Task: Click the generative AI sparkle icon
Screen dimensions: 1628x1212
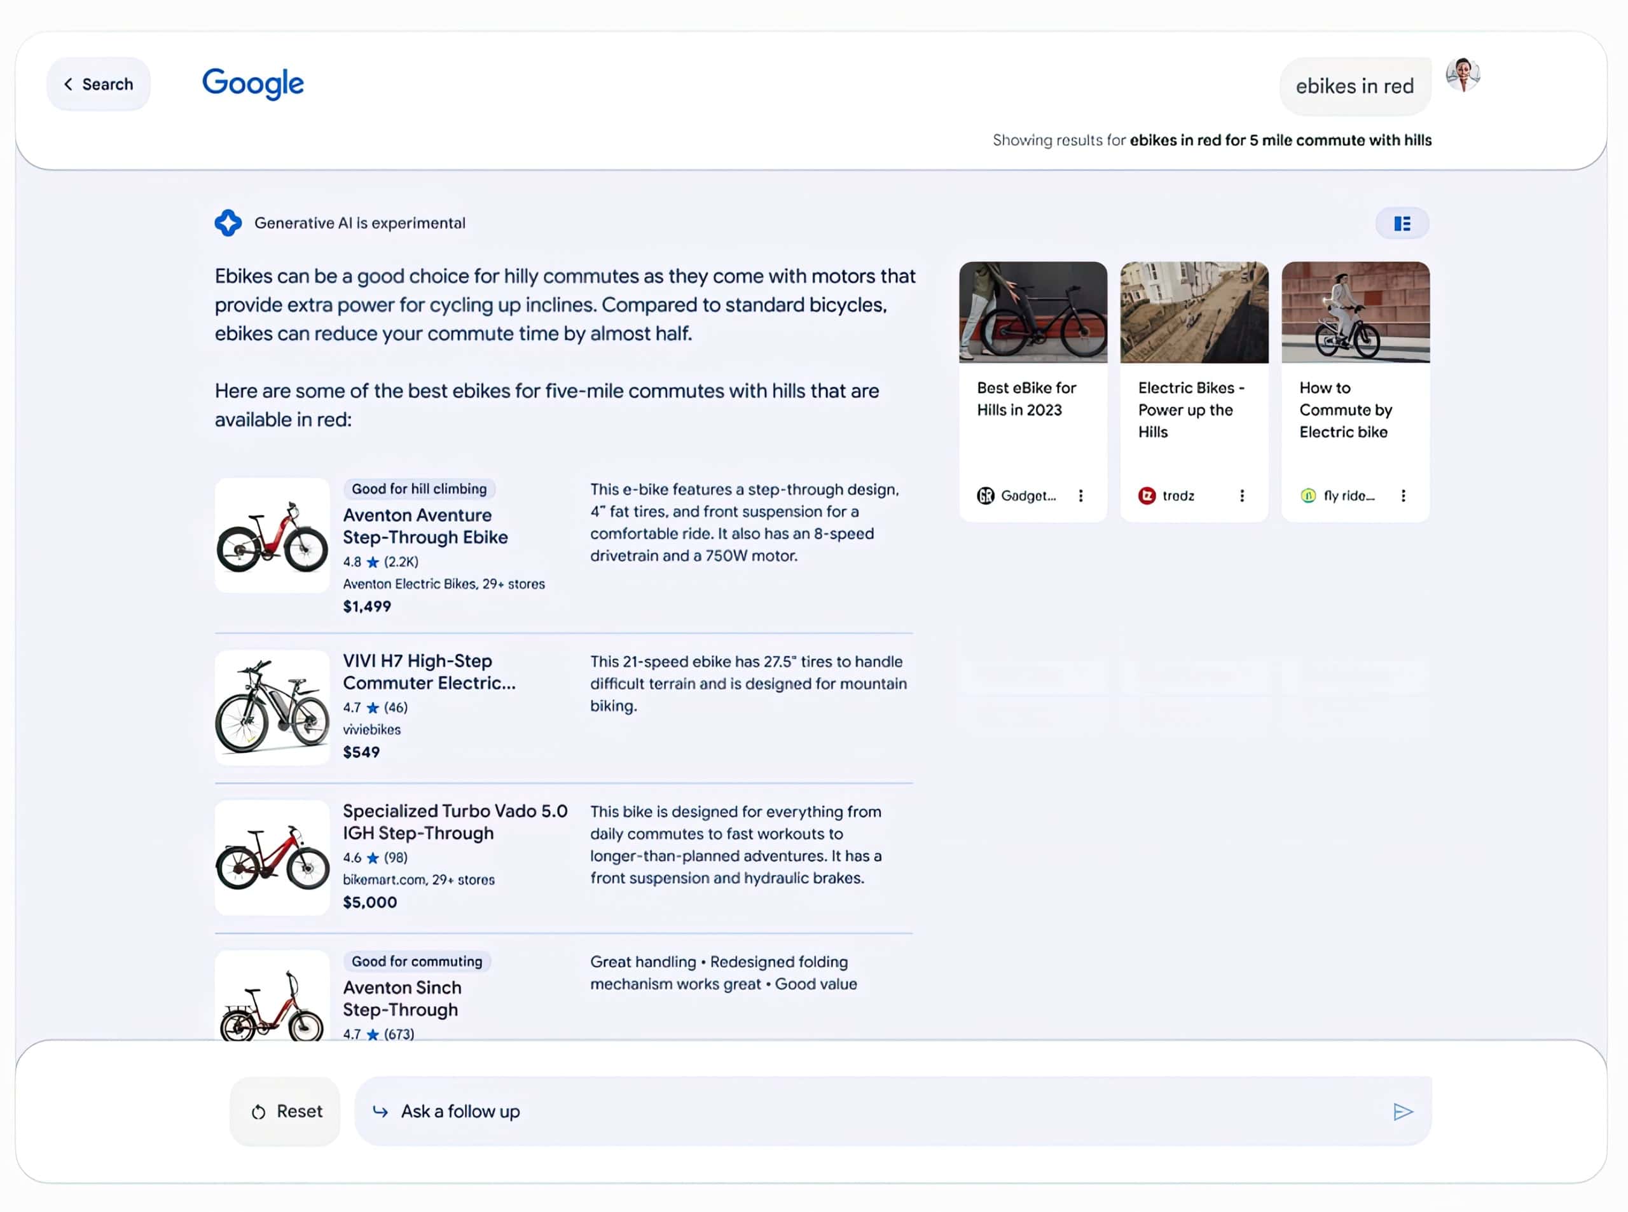Action: click(228, 223)
